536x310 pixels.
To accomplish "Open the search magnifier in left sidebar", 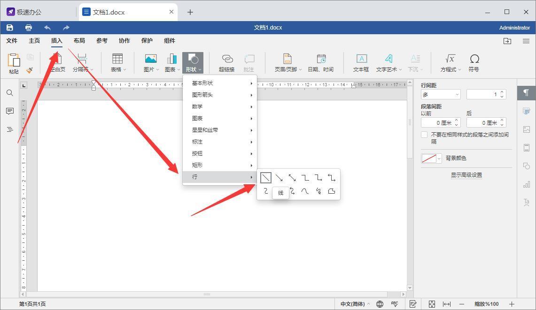I will (10, 93).
